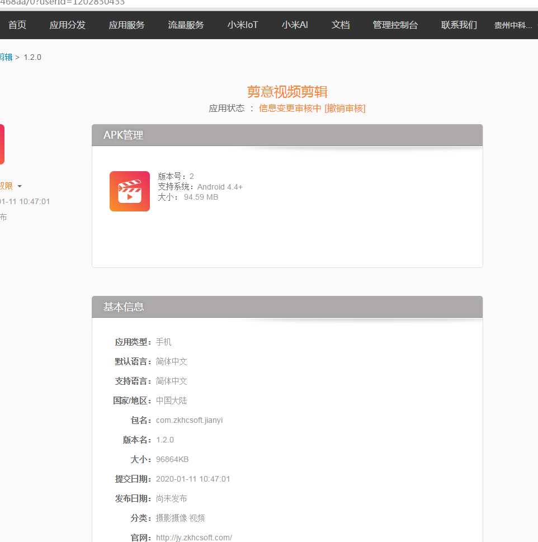The height and width of the screenshot is (542, 538).
Task: Click the 默认语言 value 简体中文
Action: (x=171, y=361)
